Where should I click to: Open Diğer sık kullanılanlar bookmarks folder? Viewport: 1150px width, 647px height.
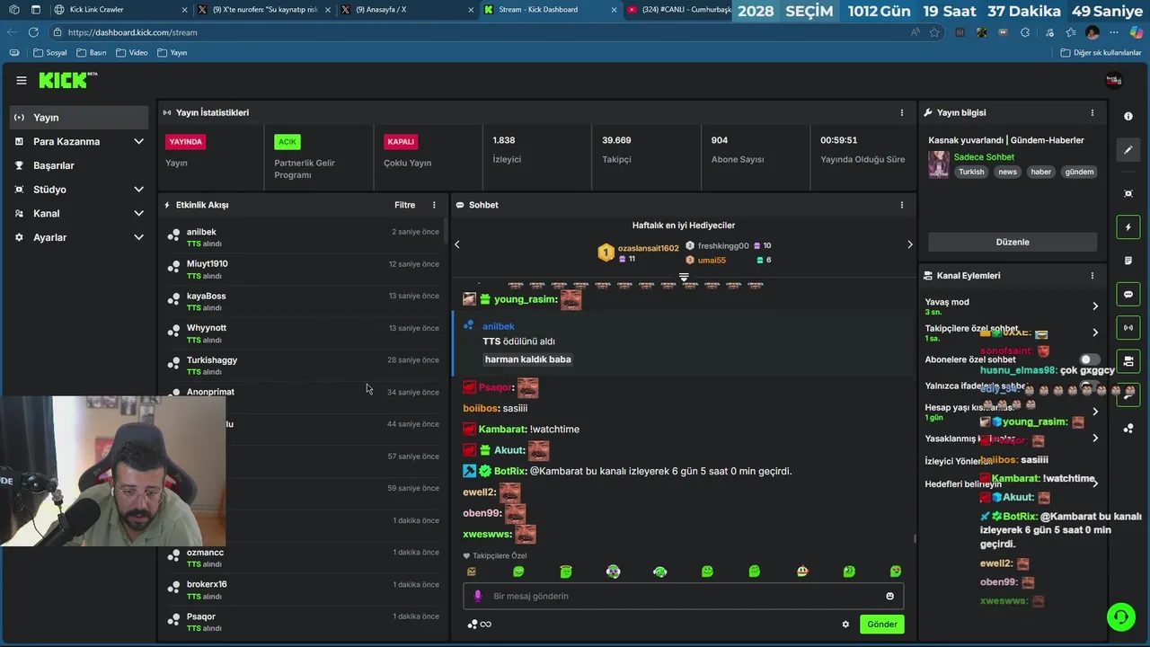click(1101, 53)
